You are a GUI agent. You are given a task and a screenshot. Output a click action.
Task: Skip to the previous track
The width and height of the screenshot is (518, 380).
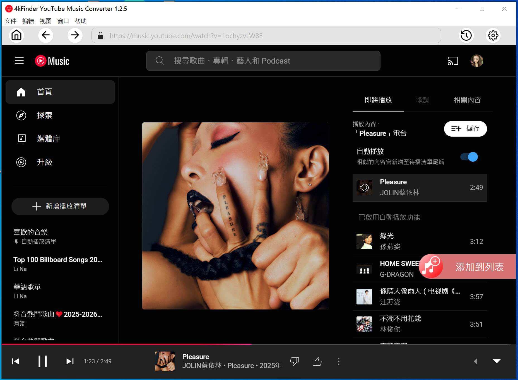(x=15, y=361)
